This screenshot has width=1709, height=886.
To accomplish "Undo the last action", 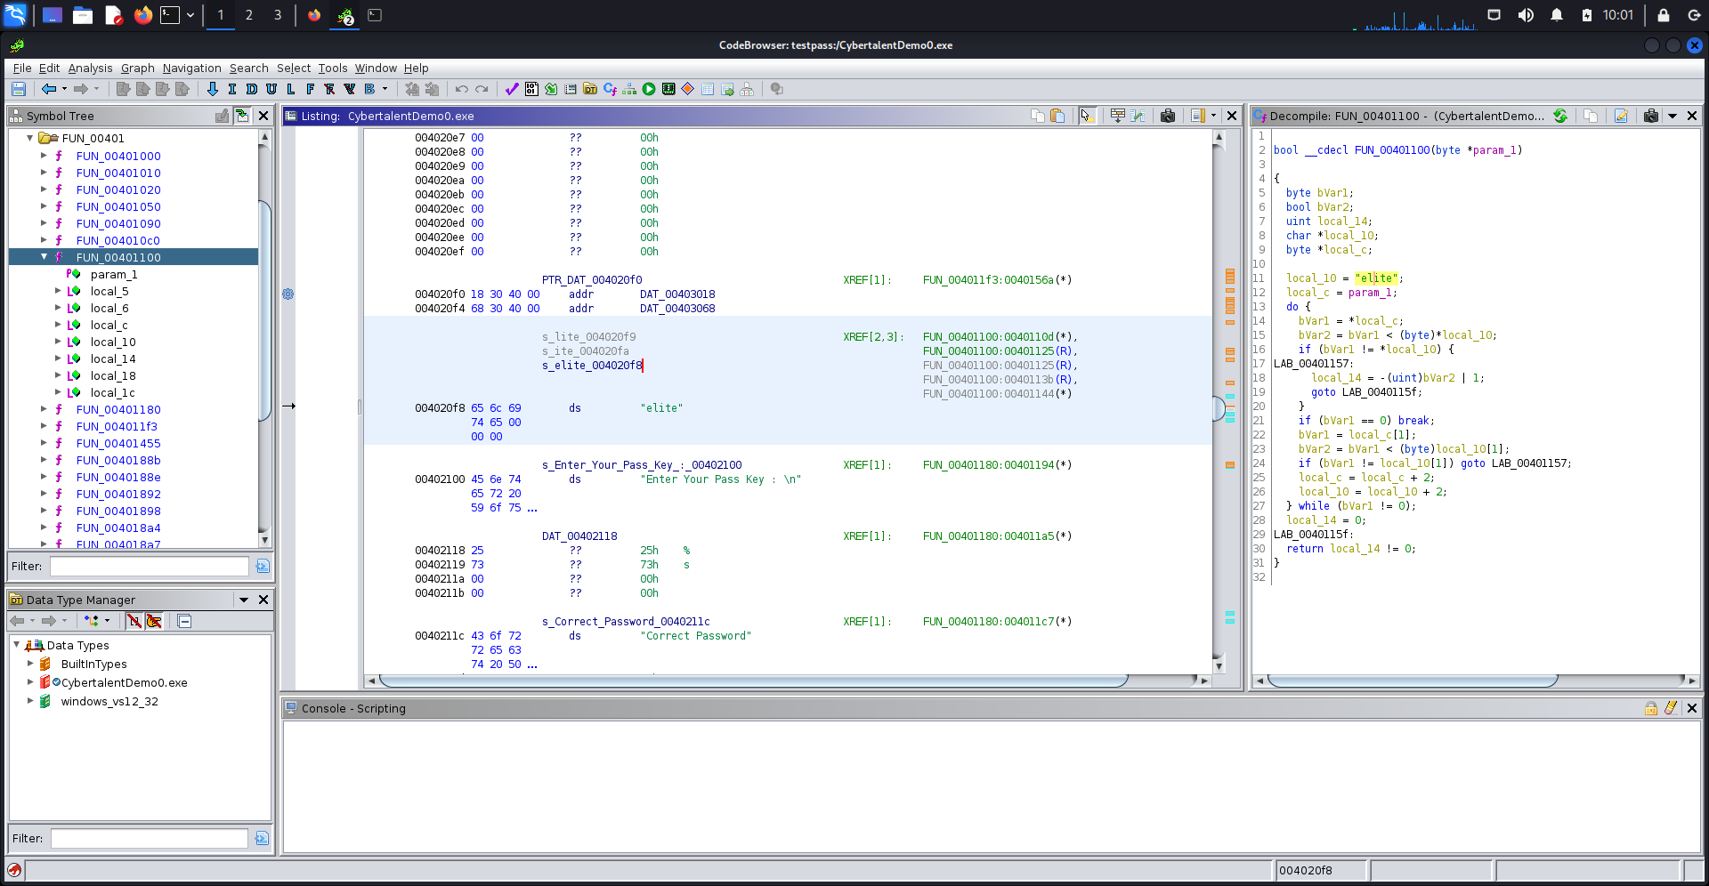I will [461, 89].
